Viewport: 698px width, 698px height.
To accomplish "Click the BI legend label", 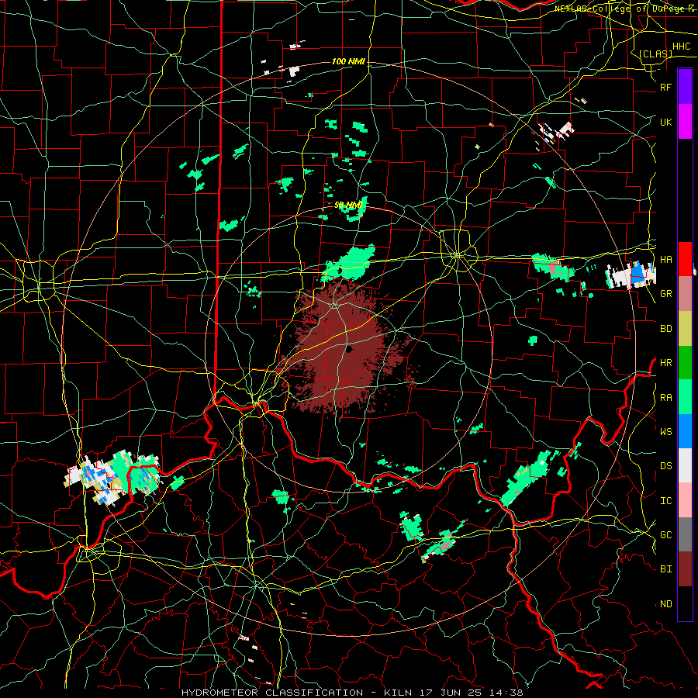I will tap(665, 569).
